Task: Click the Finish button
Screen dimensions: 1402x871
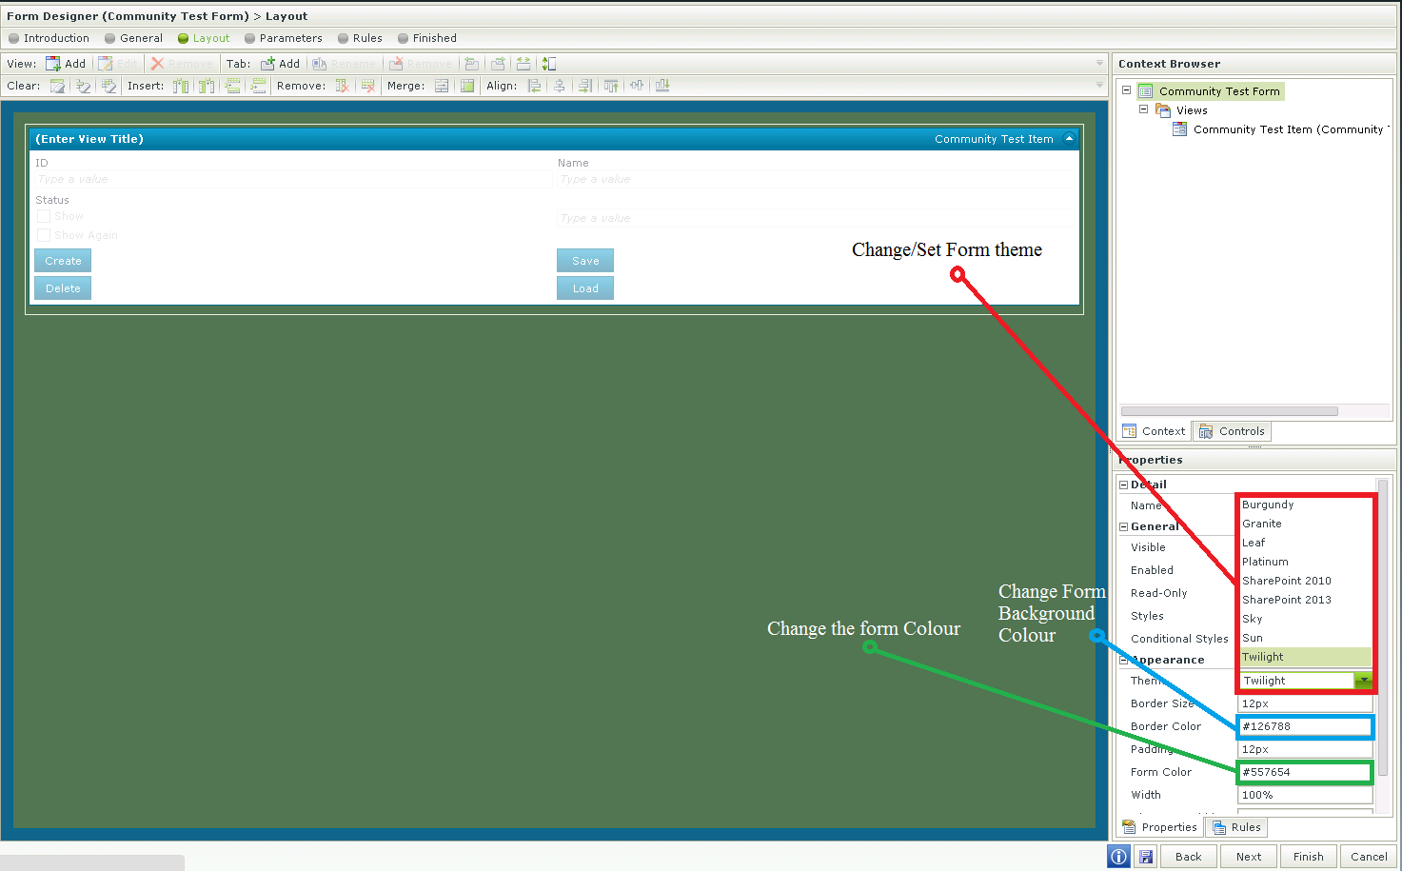Action: pyautogui.click(x=1309, y=857)
